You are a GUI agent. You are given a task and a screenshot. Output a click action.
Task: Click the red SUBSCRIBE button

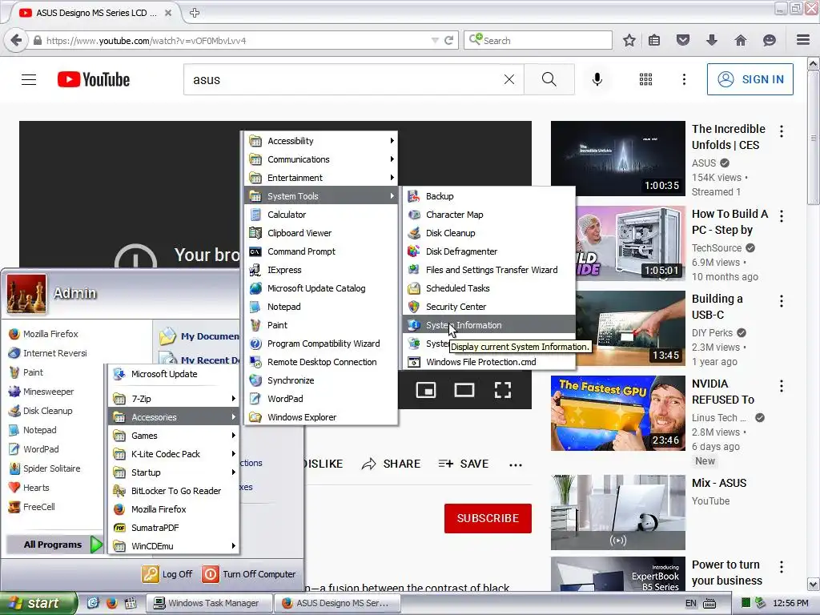[488, 518]
